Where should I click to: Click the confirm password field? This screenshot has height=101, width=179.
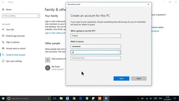click(96, 52)
